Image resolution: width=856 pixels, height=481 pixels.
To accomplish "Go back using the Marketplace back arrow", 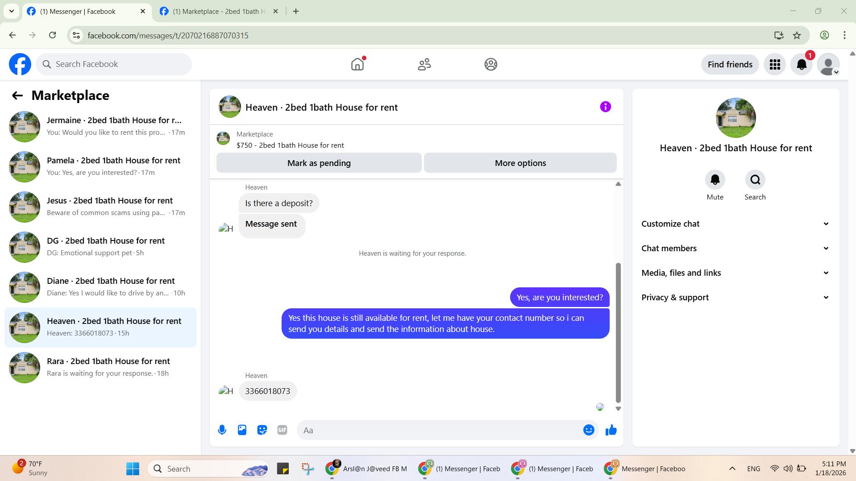I will pos(17,95).
